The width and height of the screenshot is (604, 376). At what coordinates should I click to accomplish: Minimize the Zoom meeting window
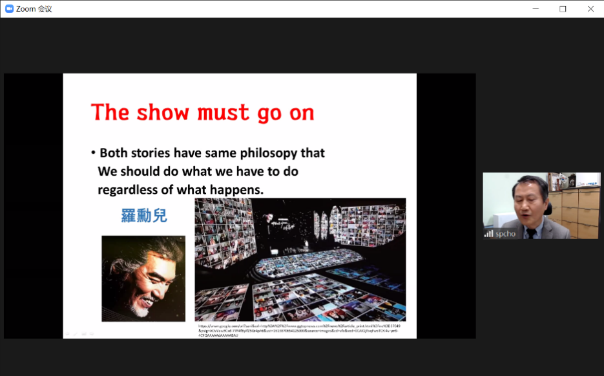click(536, 8)
